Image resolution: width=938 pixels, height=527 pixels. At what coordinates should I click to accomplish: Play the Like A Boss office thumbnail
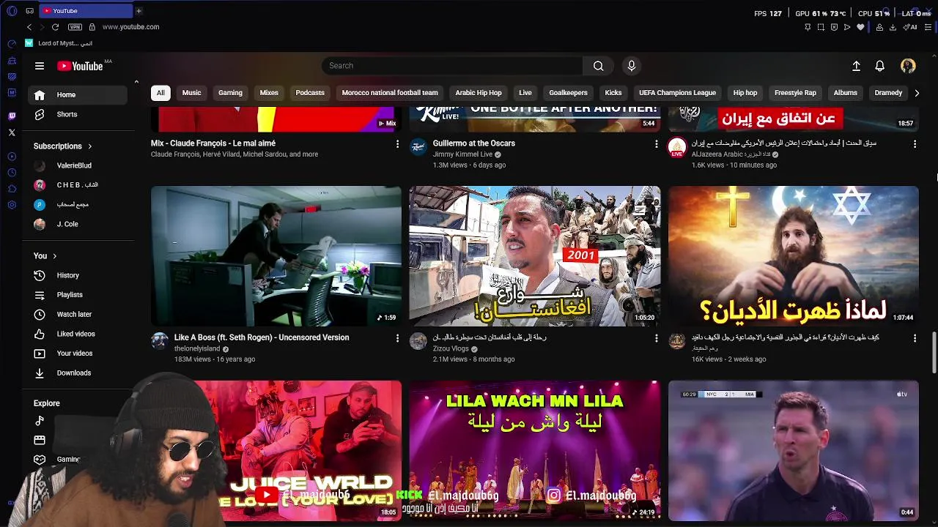point(276,255)
